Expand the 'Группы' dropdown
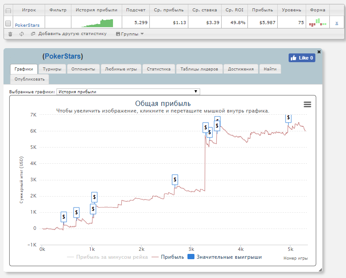346x278 pixels. 130,34
